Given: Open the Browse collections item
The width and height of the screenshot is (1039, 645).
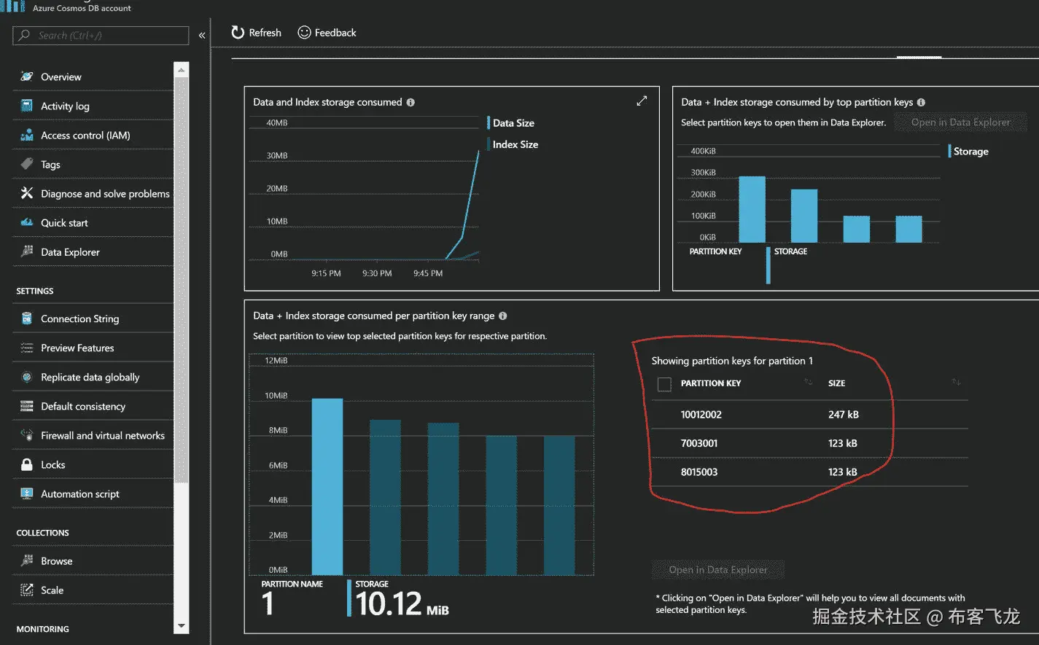Looking at the screenshot, I should pos(93,560).
